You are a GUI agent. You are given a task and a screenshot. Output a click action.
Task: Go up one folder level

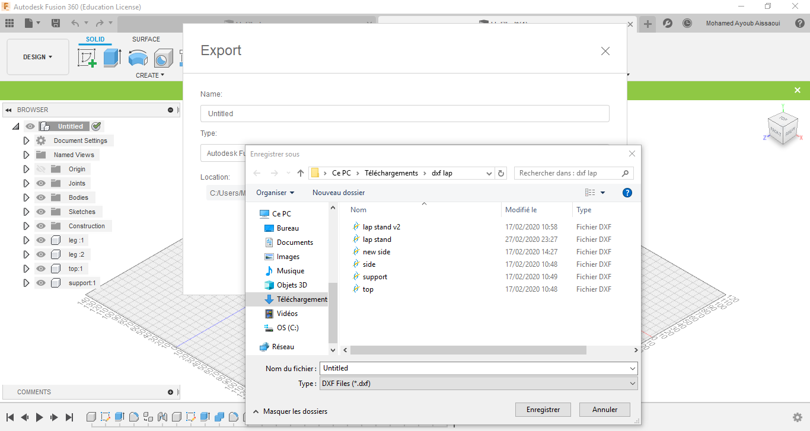[x=301, y=173]
